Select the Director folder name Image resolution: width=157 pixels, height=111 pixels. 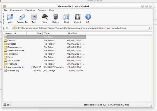coord(12,44)
